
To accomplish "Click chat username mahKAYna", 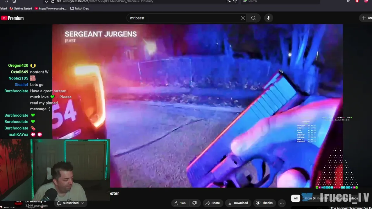I will (18, 134).
